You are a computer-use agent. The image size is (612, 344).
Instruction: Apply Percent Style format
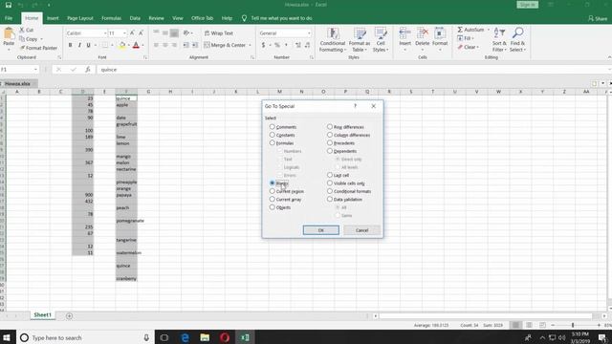tap(277, 45)
